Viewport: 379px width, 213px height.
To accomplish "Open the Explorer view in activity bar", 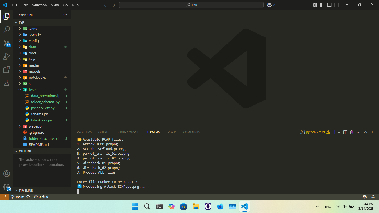I will click(7, 16).
